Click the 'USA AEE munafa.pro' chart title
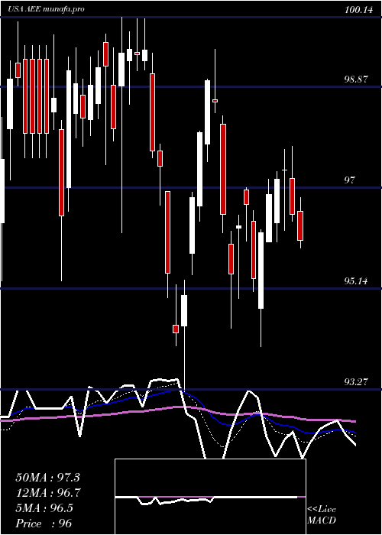Viewport: 382px width, 535px height. pyautogui.click(x=46, y=9)
